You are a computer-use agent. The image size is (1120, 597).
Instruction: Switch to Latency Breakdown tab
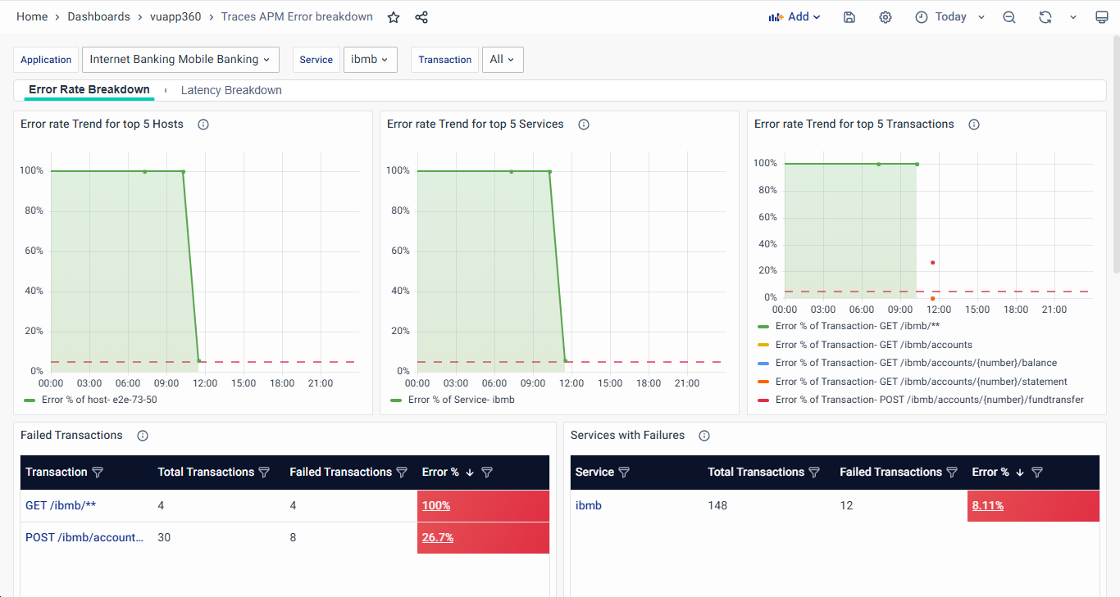(231, 90)
